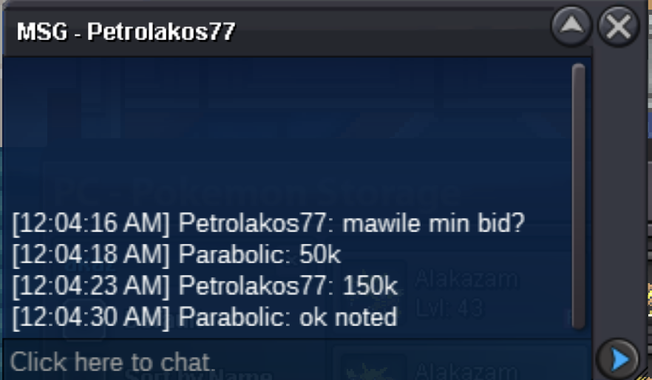Click Petrolakos77 name in the mawile message
The width and height of the screenshot is (652, 380).
pos(256,223)
